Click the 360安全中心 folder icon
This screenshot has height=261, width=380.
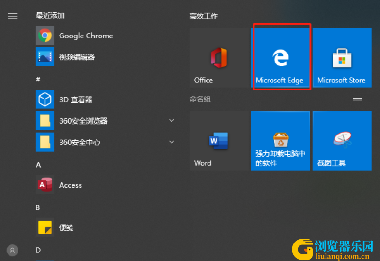45,142
